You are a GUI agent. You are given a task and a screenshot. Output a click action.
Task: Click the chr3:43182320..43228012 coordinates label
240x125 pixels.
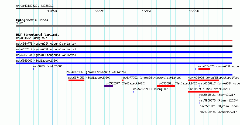click(35, 6)
